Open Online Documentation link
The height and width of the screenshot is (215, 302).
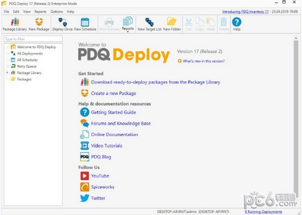[x=114, y=134]
